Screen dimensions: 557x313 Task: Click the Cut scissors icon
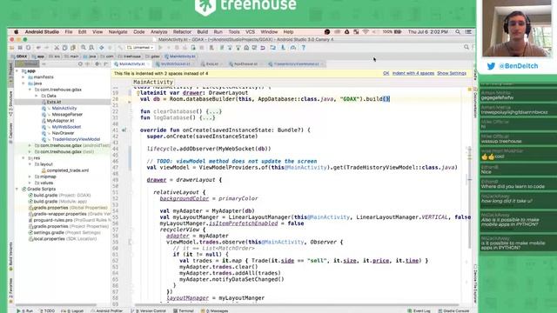coord(57,48)
